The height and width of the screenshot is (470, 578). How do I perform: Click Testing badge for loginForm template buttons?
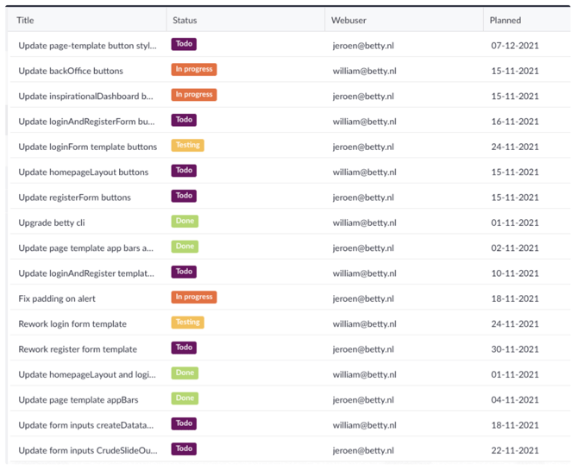187,145
